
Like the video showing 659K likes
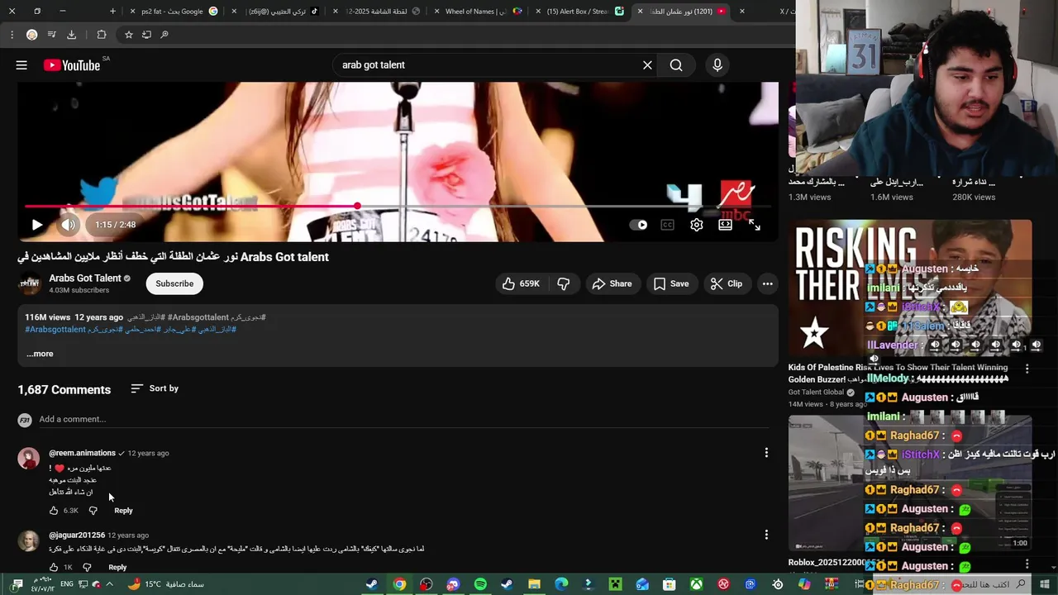pyautogui.click(x=522, y=283)
